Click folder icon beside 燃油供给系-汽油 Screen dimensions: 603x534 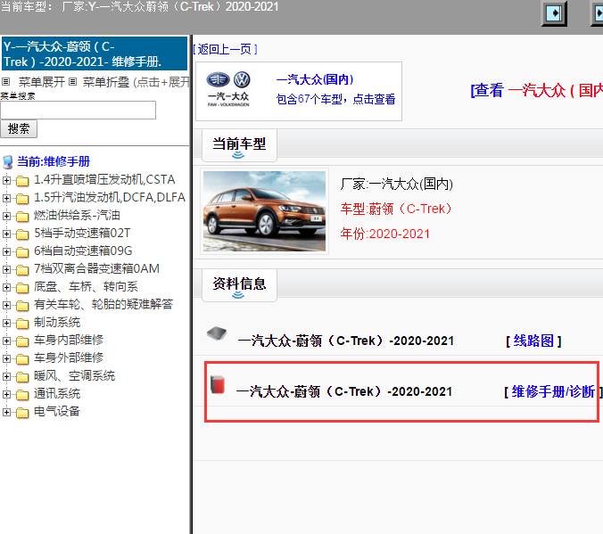tap(22, 216)
